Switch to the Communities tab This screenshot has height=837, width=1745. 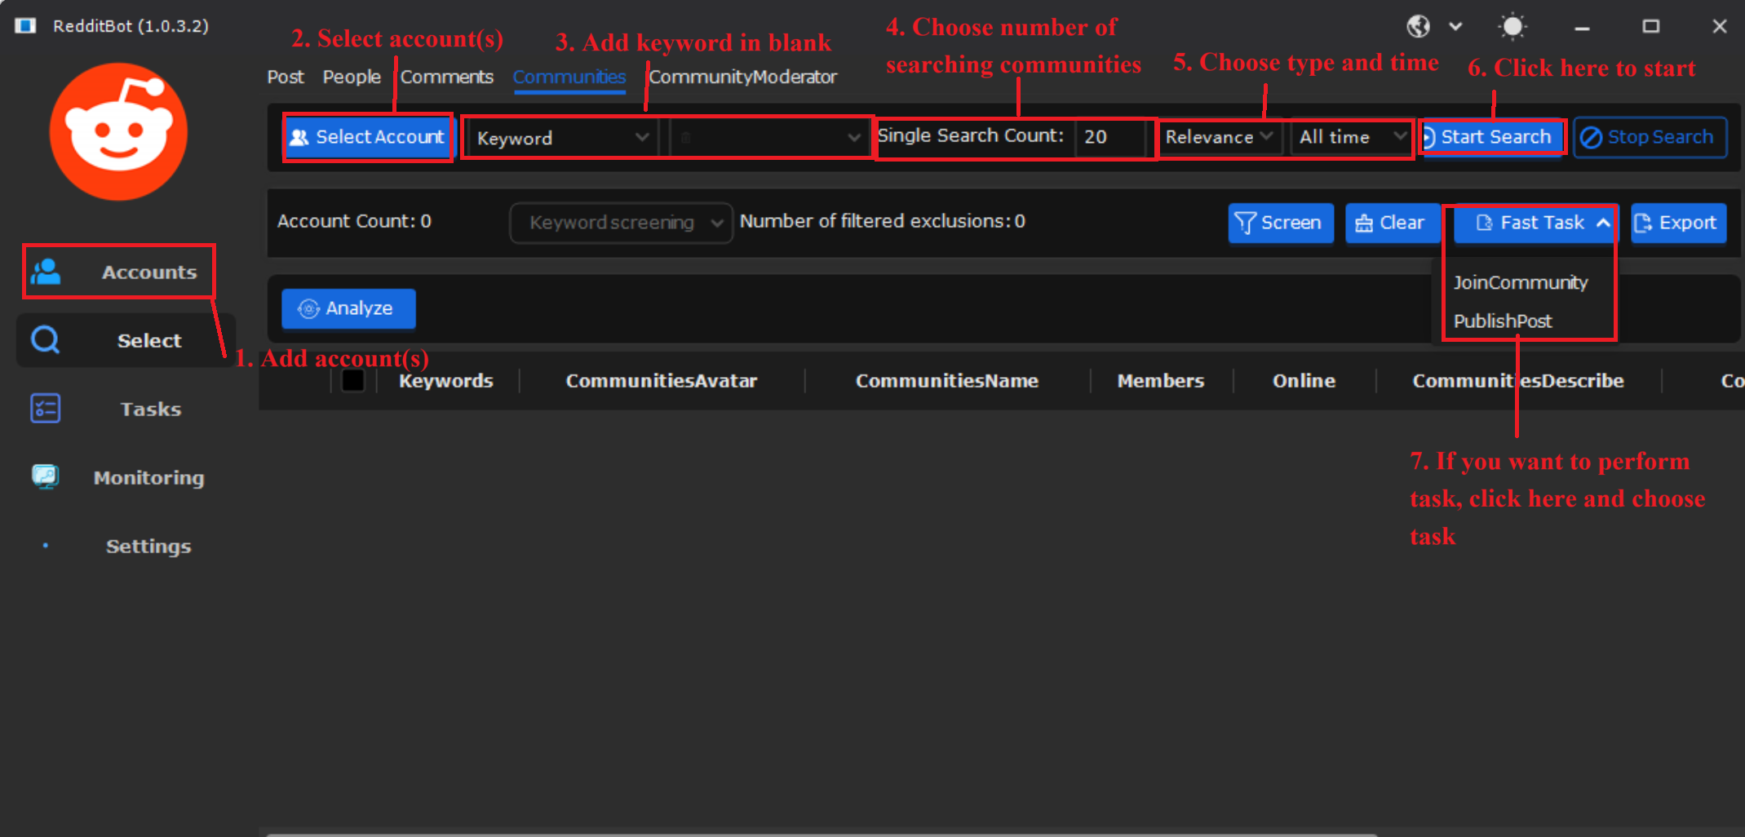point(569,77)
